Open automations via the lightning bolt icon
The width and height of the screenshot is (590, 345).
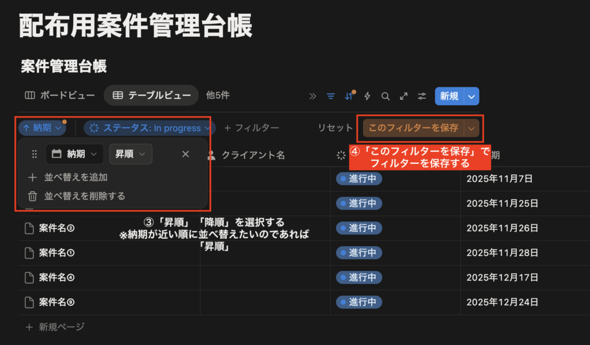[x=367, y=96]
